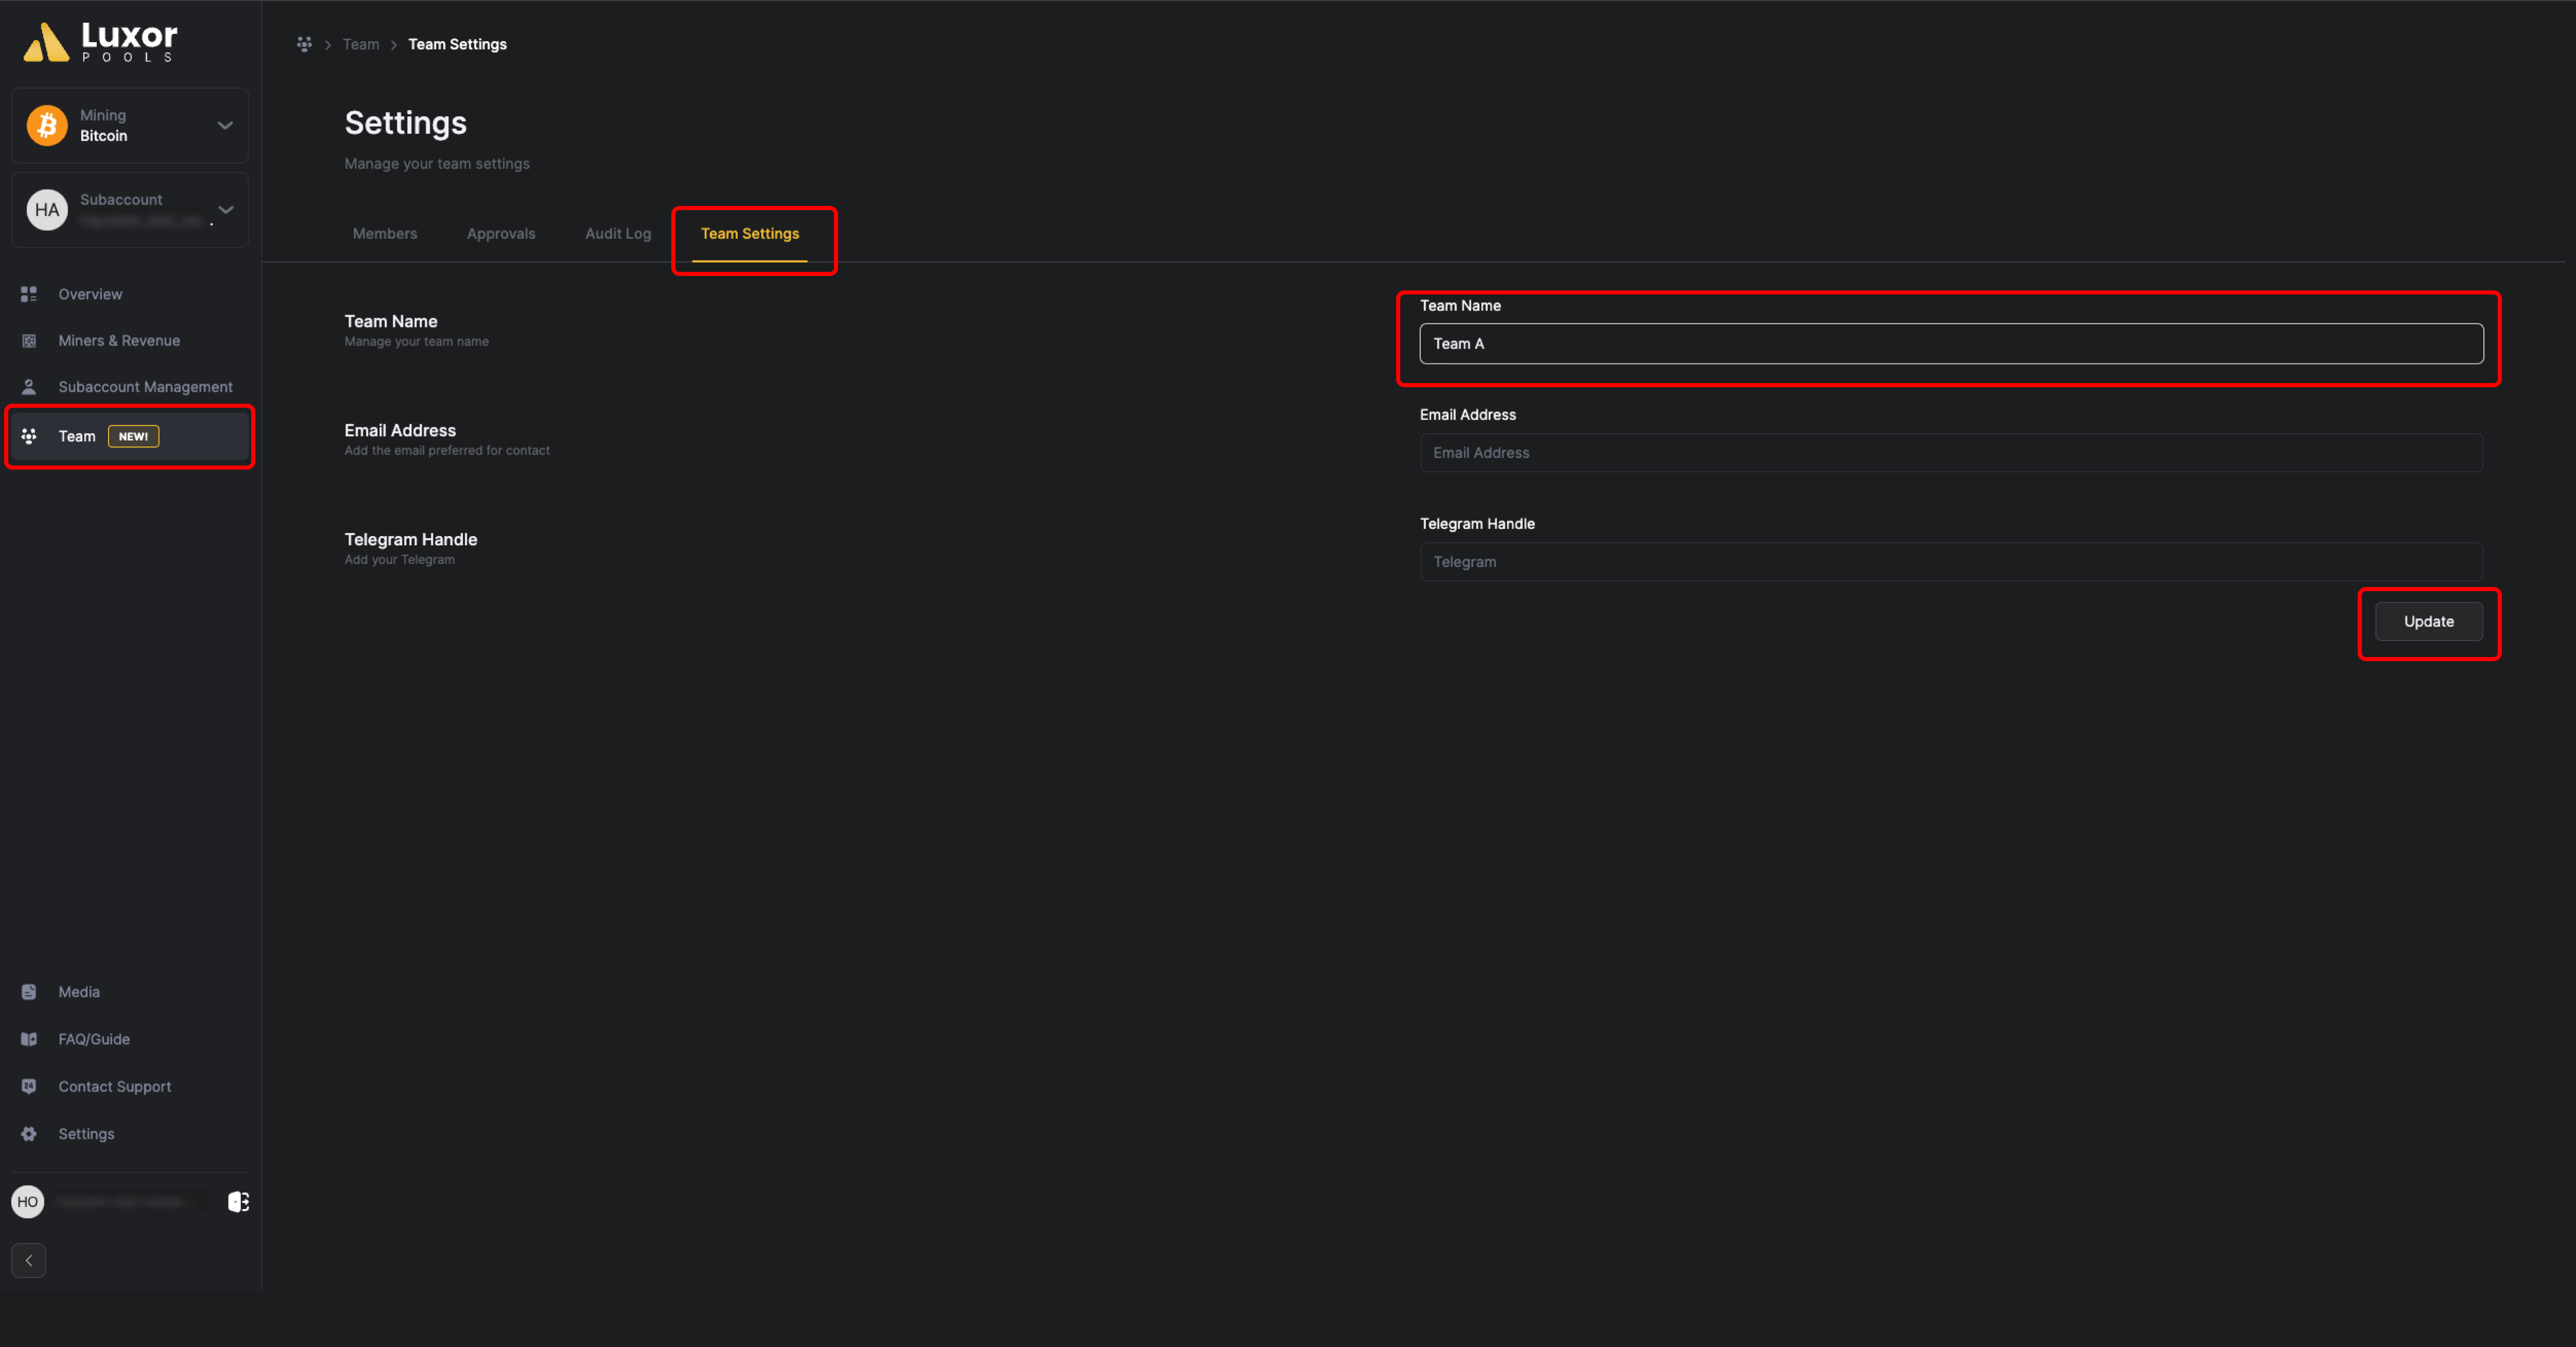Click the "Manage your team settings" subtitle
The image size is (2576, 1347).
[437, 164]
